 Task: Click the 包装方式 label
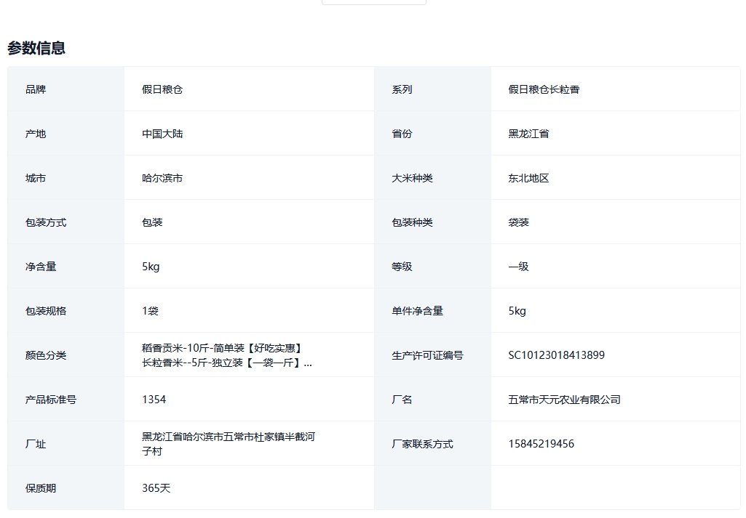(x=46, y=222)
